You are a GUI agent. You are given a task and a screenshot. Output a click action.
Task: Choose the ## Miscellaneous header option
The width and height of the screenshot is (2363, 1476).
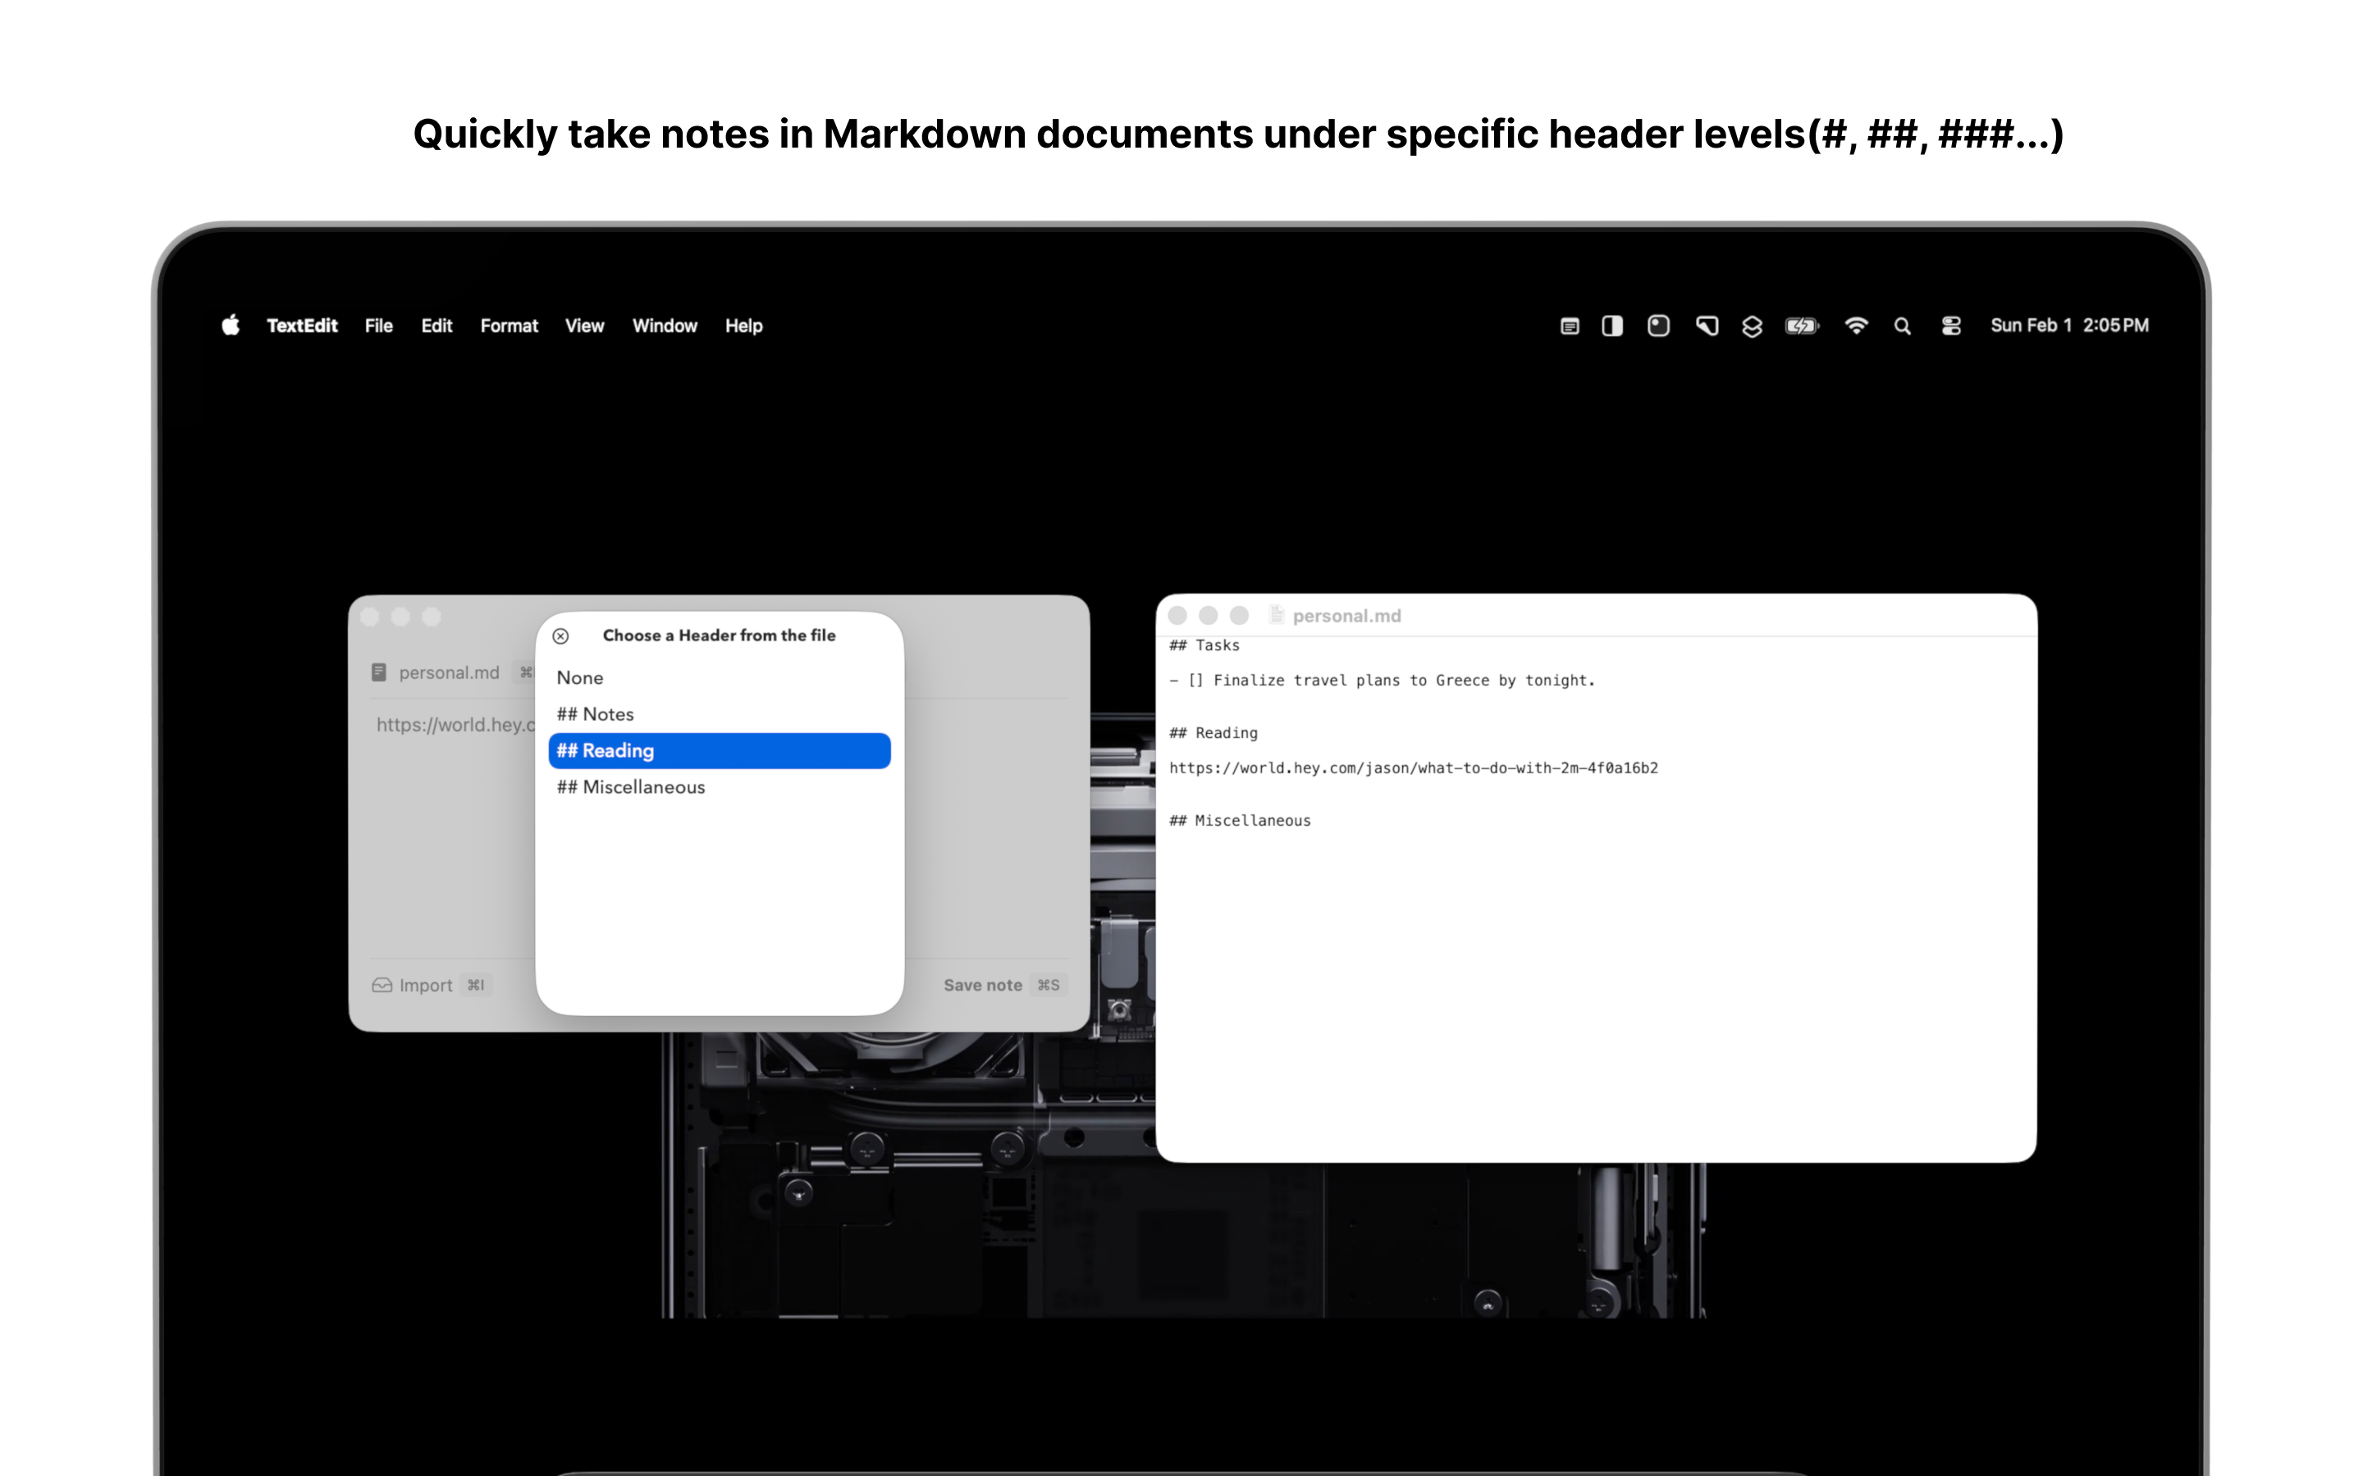point(630,787)
